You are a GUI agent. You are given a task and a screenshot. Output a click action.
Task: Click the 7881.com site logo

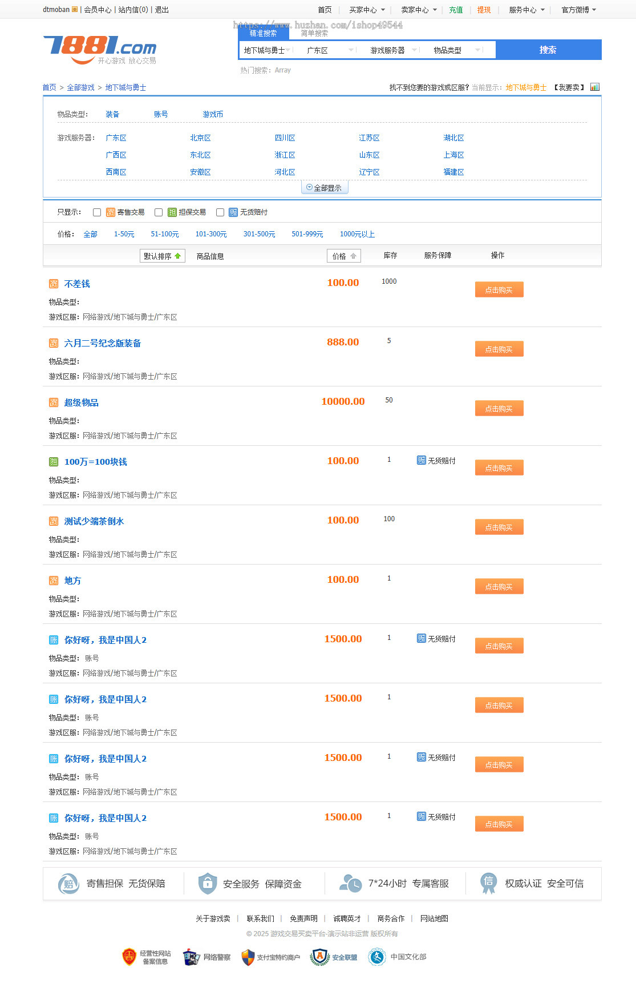click(99, 50)
